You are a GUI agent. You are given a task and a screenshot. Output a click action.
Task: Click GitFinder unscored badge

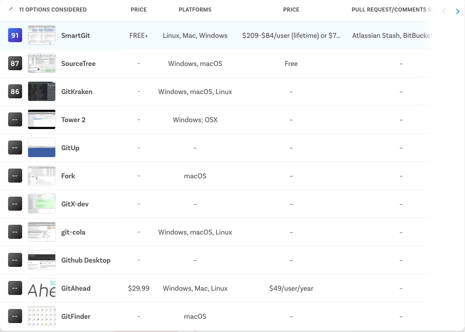coord(15,316)
